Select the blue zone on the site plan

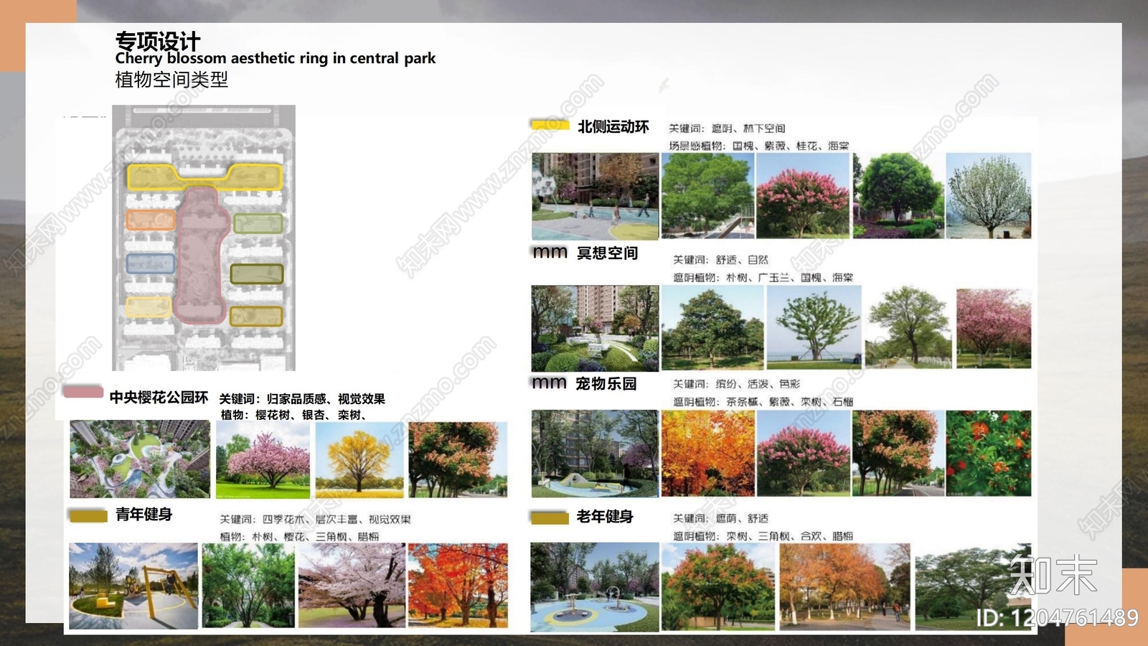point(151,263)
